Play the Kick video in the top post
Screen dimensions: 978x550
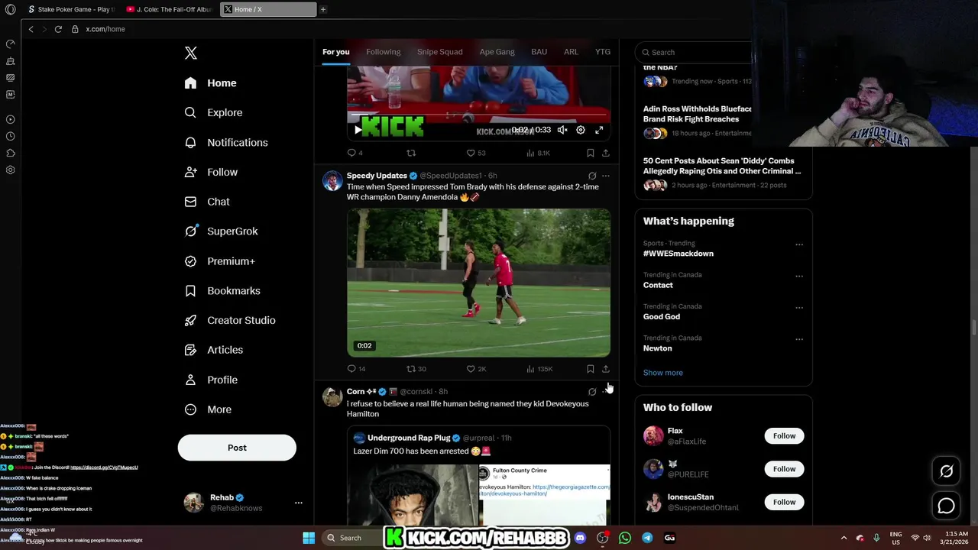(358, 130)
